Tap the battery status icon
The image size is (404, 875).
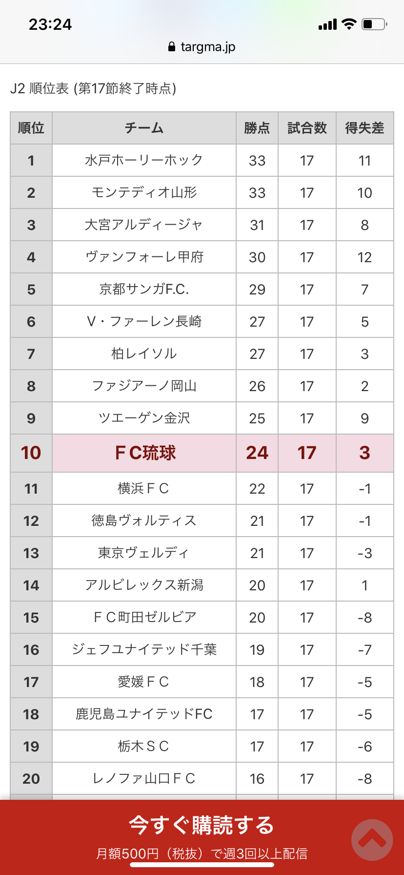(x=374, y=24)
